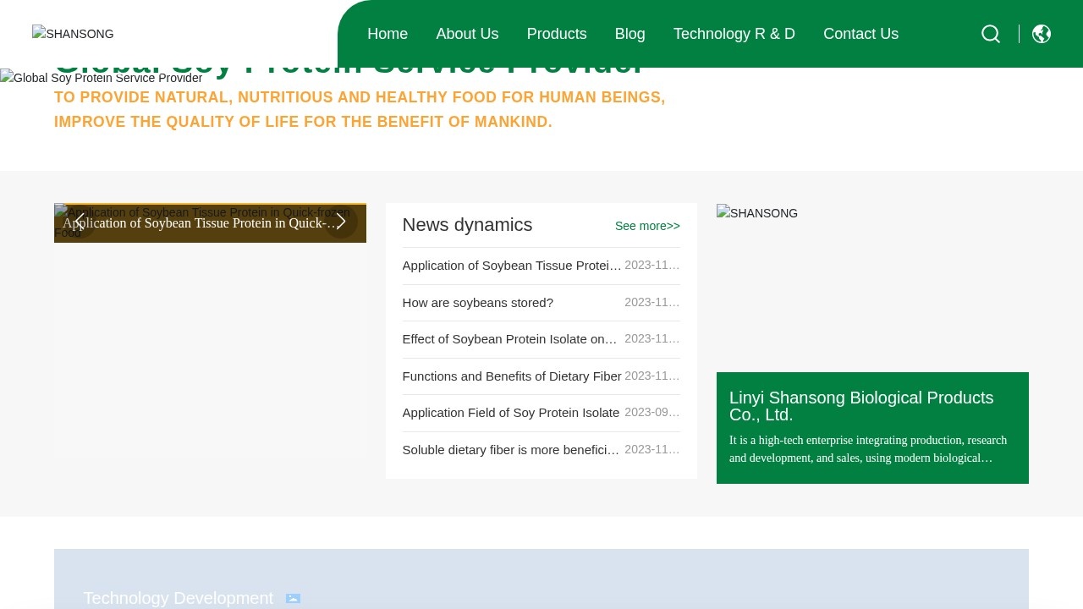
Task: Click the Technology Development heading
Action: pyautogui.click(x=179, y=598)
